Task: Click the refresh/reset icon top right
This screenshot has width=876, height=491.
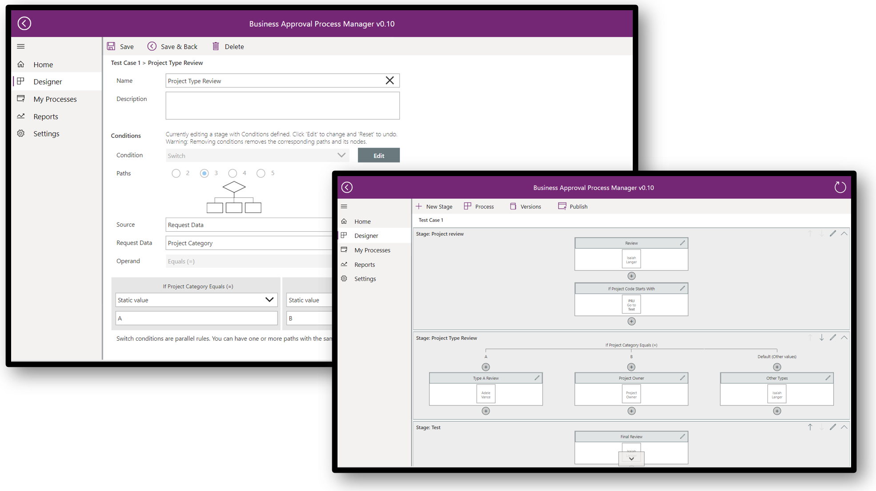Action: tap(840, 187)
